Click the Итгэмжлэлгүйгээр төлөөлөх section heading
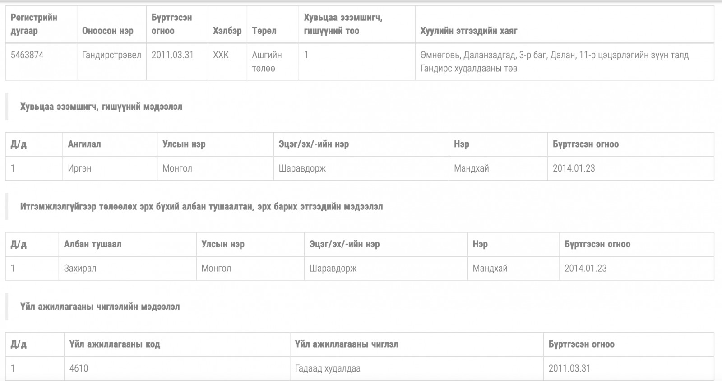Viewport: 722px width, 381px height. (x=201, y=207)
